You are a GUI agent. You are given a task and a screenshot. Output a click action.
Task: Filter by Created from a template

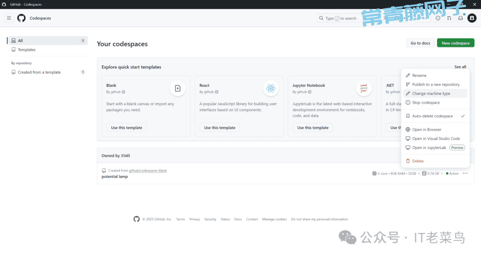[48, 72]
